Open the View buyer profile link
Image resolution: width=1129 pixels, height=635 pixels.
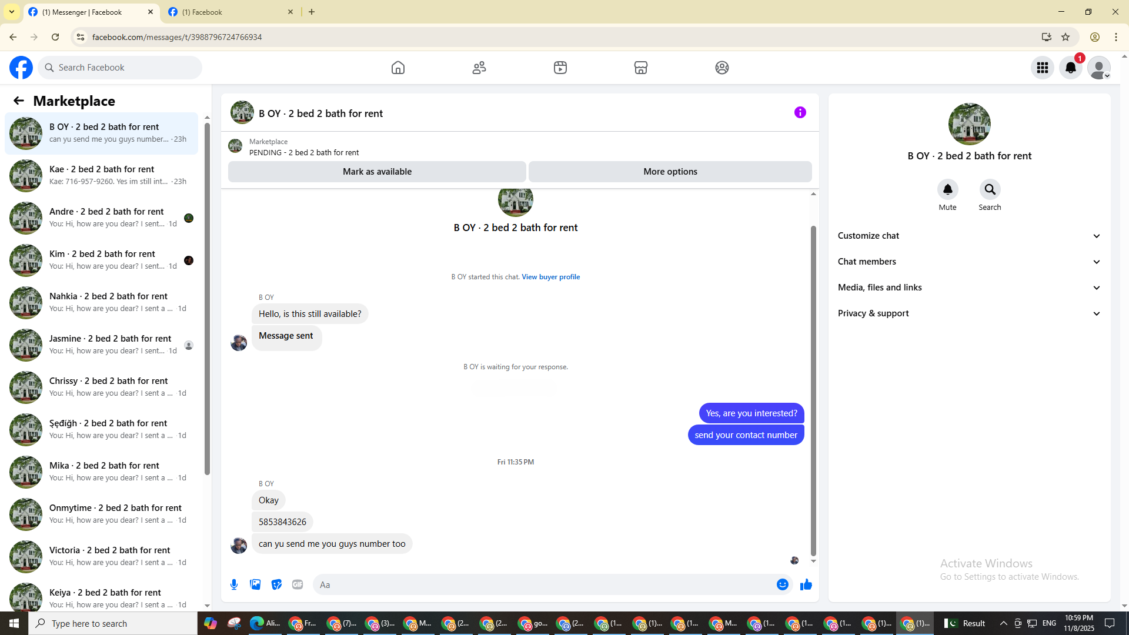[x=550, y=277]
